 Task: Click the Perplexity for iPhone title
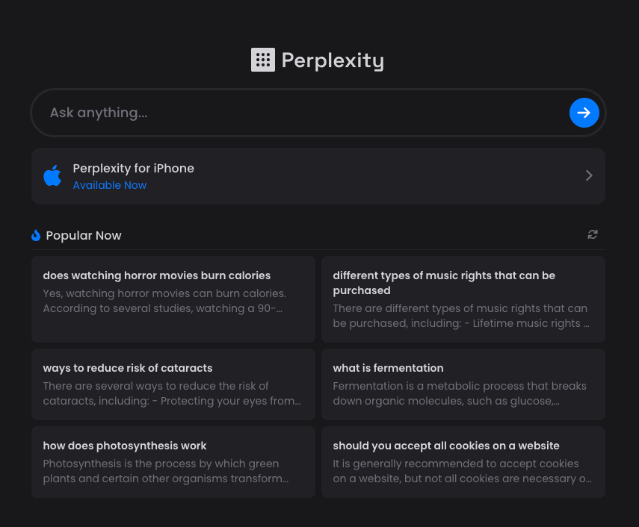click(x=133, y=168)
